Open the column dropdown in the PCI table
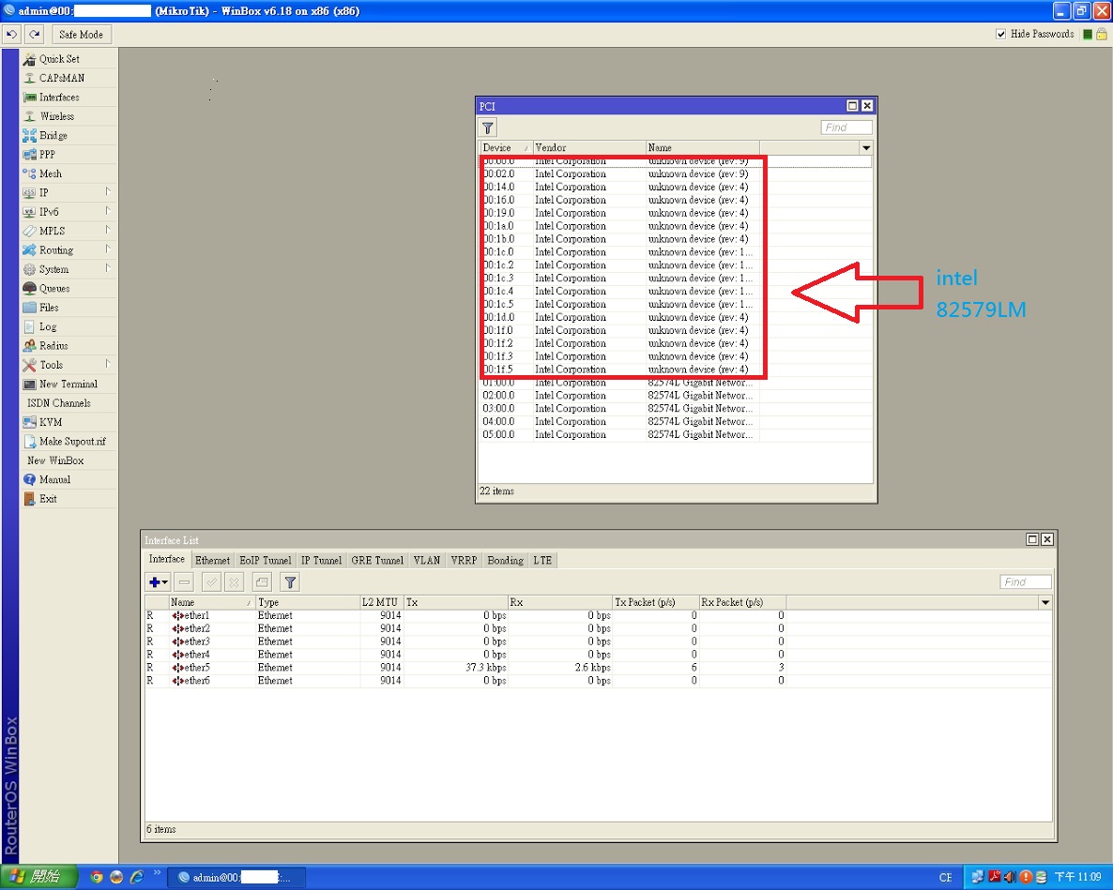Image resolution: width=1113 pixels, height=890 pixels. click(866, 148)
